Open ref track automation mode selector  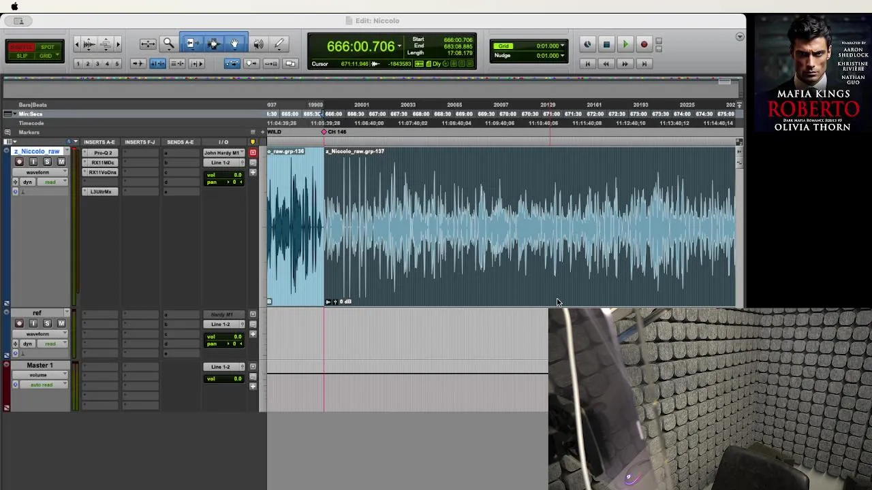[51, 344]
